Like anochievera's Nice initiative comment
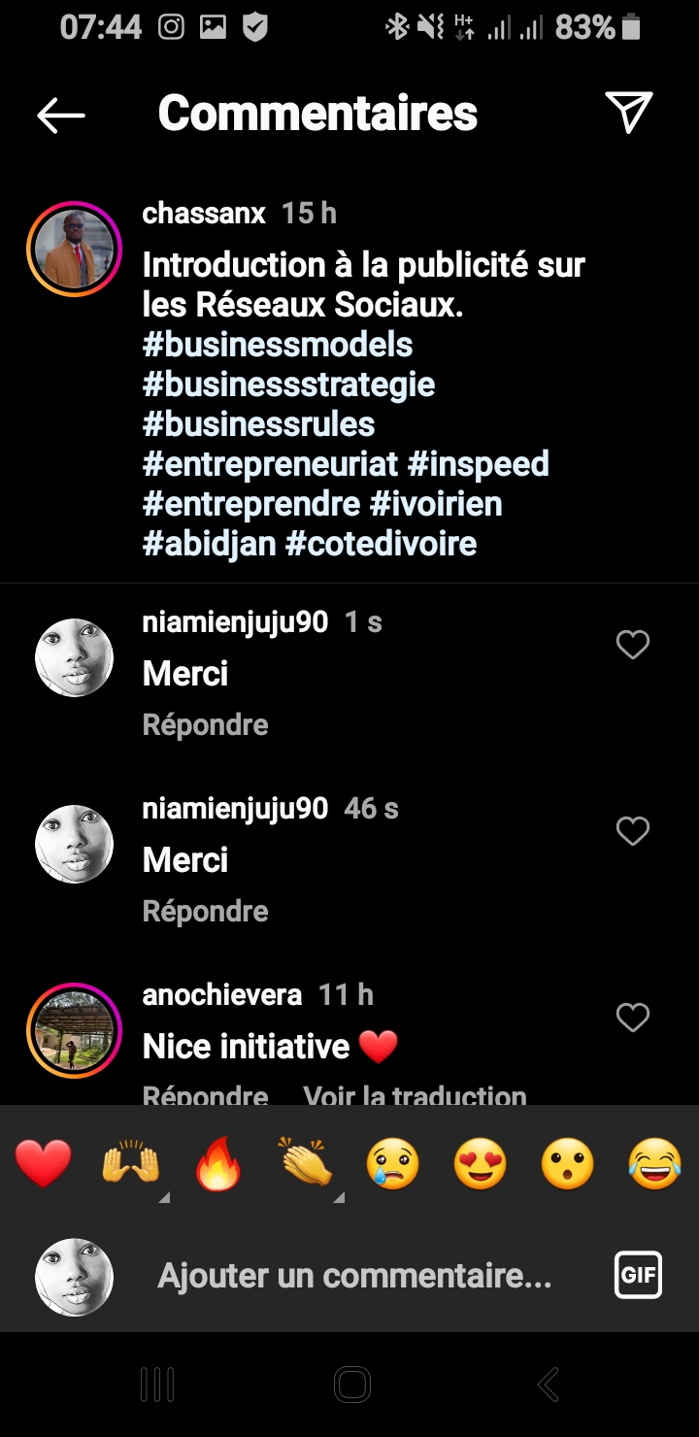The width and height of the screenshot is (699, 1437). click(633, 1018)
